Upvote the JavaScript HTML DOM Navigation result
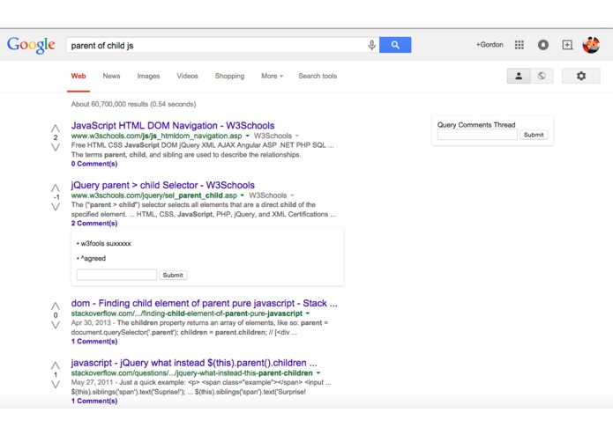613x435 pixels. pos(56,129)
